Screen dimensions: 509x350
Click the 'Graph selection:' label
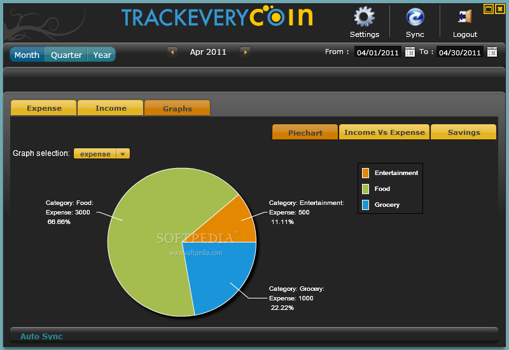pos(41,153)
